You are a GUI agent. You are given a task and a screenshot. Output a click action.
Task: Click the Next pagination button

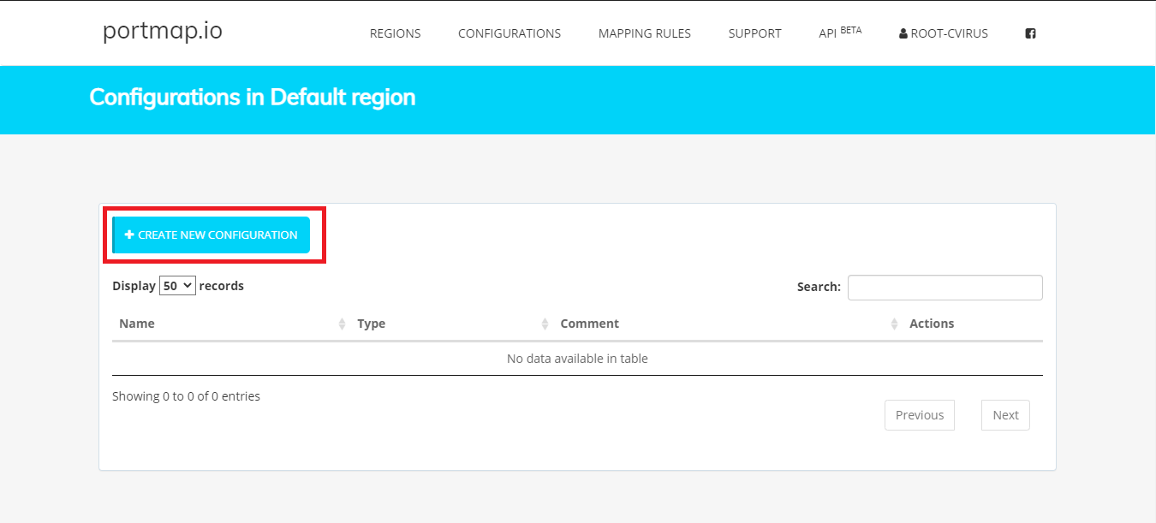point(1005,415)
